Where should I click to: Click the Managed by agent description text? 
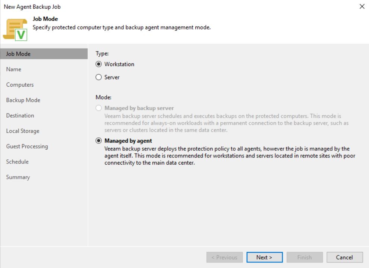(x=230, y=156)
